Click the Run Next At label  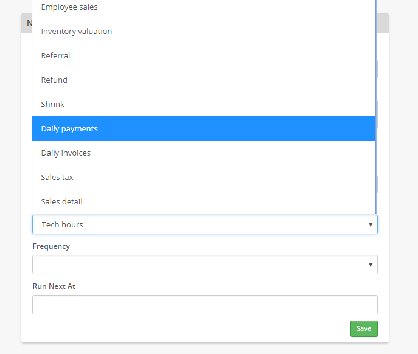coord(54,286)
